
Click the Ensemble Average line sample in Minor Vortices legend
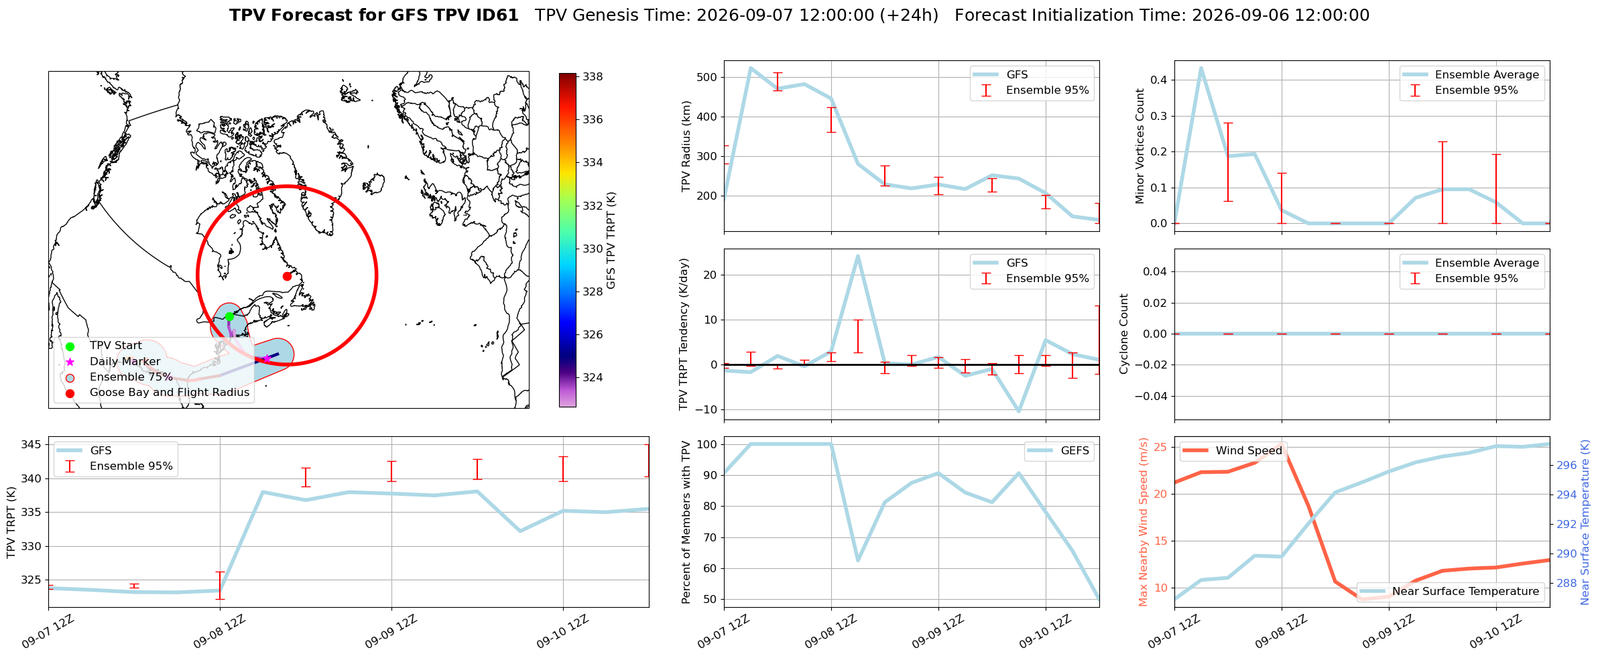point(1415,75)
